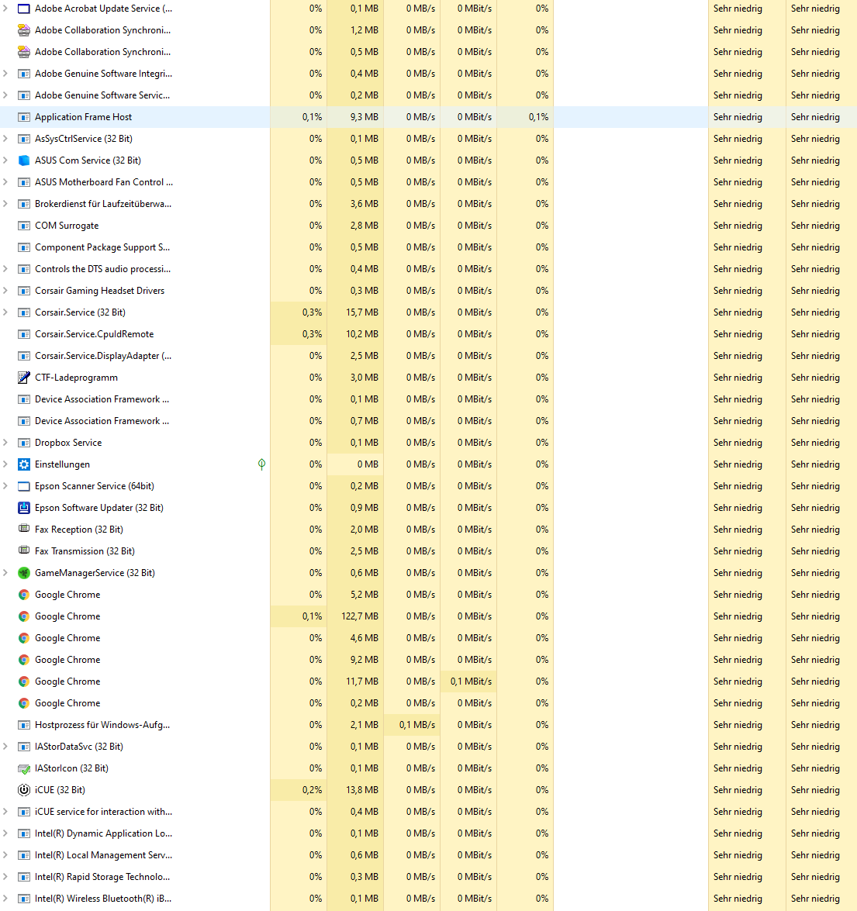Click Chrome icon of the 122,7 MB process
The width and height of the screenshot is (857, 911).
click(x=24, y=616)
